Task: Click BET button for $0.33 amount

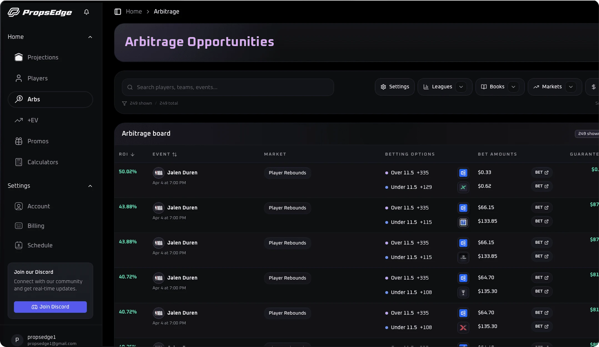Action: tap(542, 172)
